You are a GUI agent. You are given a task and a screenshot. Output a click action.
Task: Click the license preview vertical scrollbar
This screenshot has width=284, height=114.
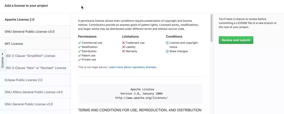click(211, 29)
